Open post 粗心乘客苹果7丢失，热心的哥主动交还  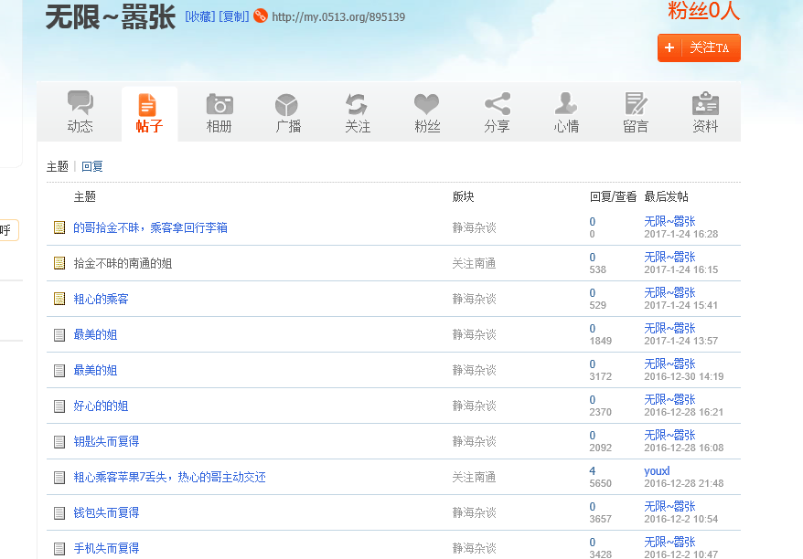169,477
